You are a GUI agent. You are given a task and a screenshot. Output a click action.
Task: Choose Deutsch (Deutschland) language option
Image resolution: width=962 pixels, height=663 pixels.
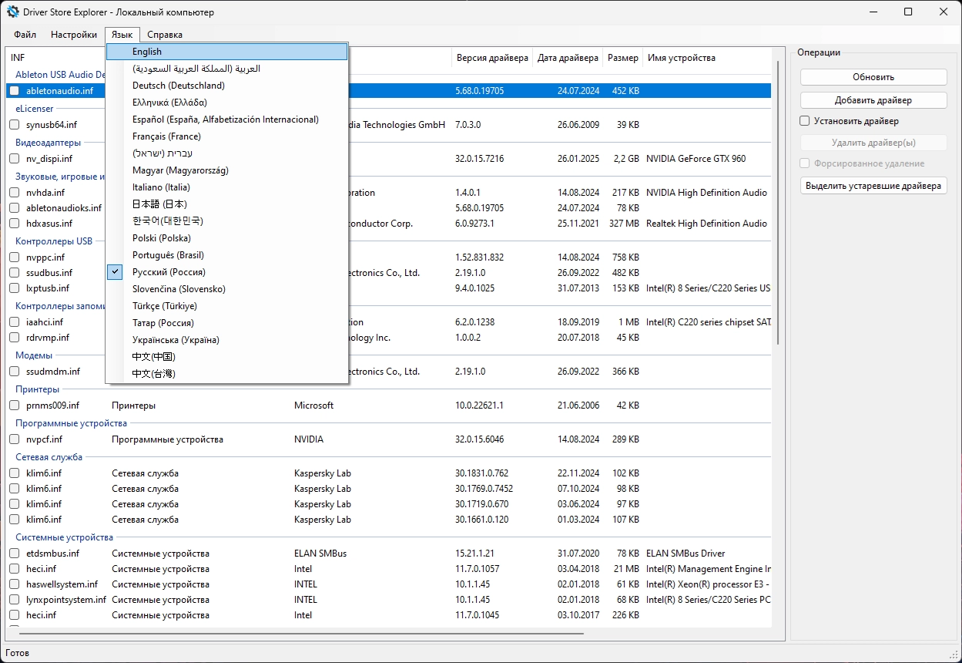click(178, 86)
